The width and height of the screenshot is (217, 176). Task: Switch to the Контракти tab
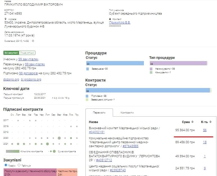click(127, 112)
